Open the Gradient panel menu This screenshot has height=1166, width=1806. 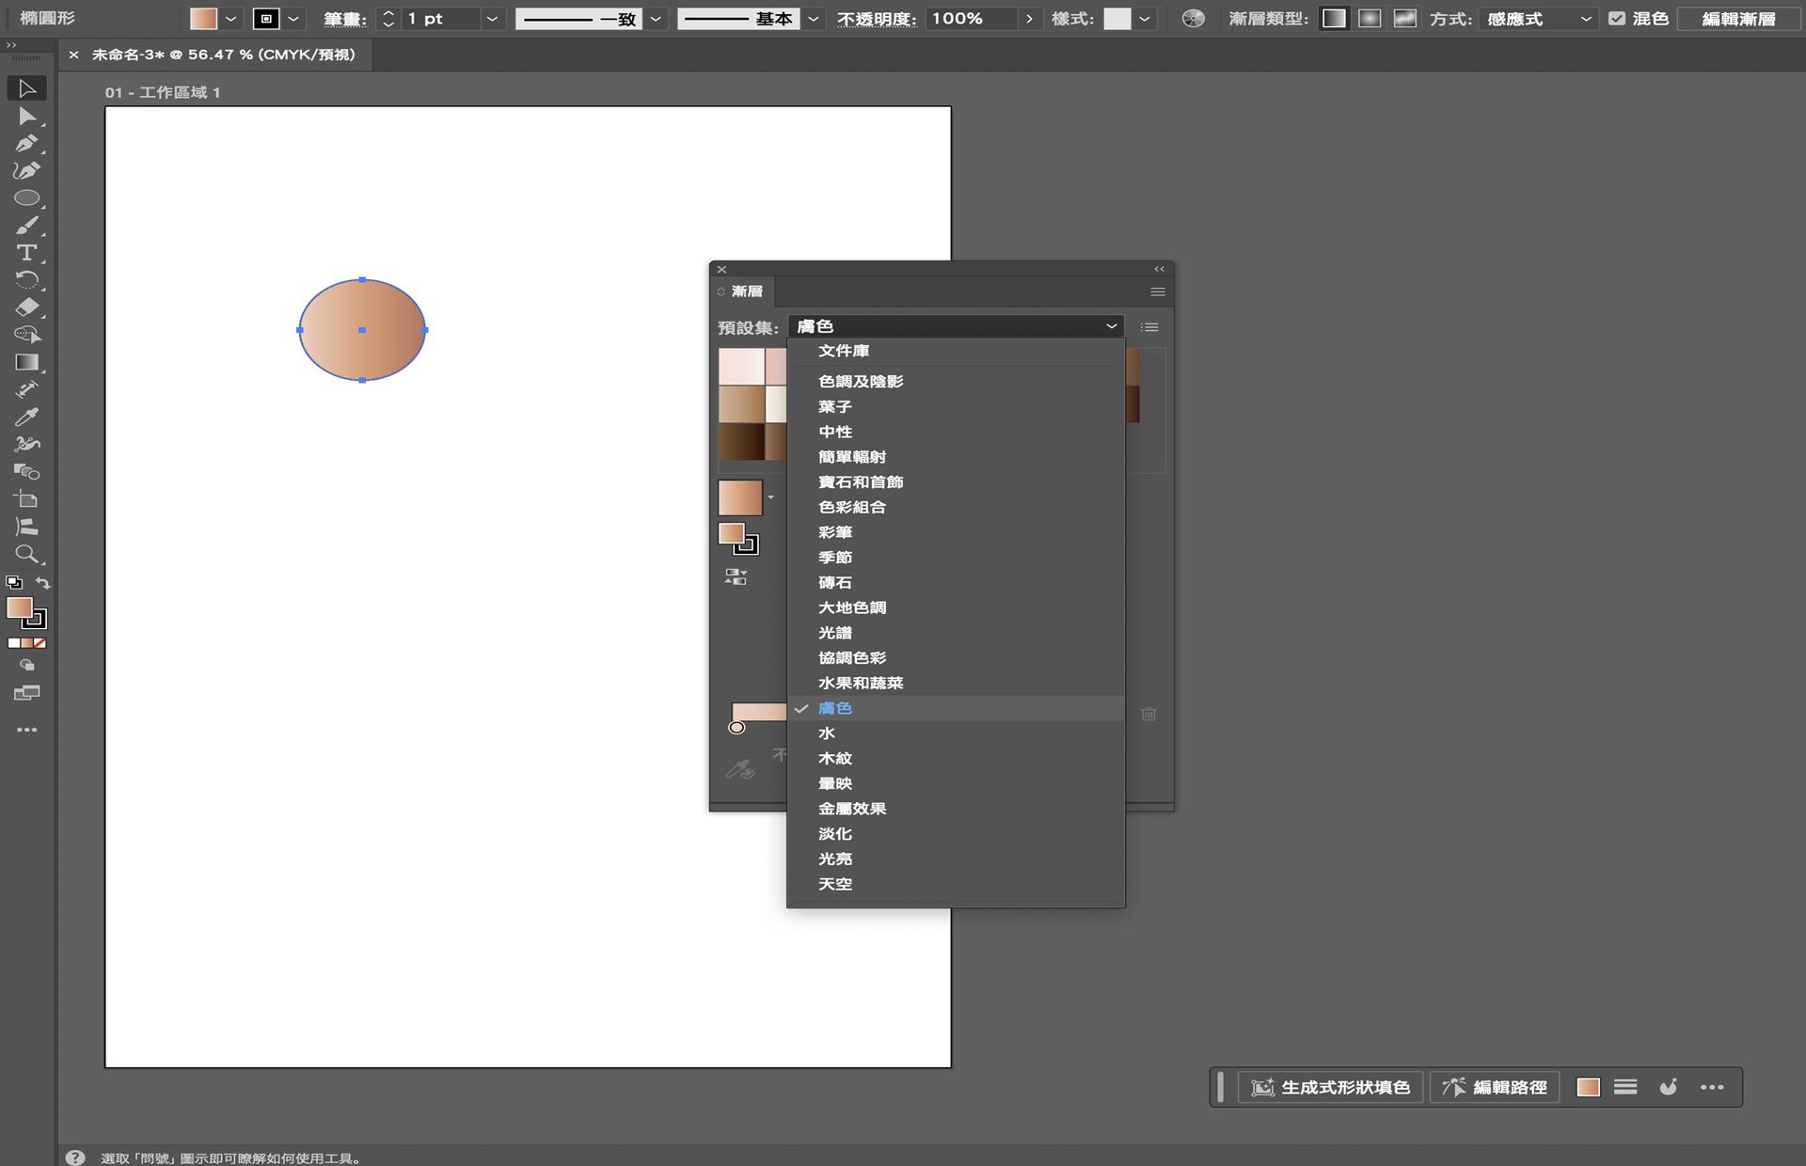[1157, 291]
